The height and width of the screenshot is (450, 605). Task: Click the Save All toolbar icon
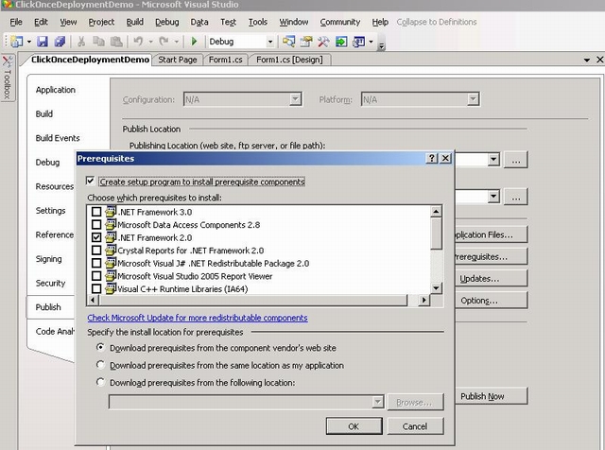click(x=60, y=42)
